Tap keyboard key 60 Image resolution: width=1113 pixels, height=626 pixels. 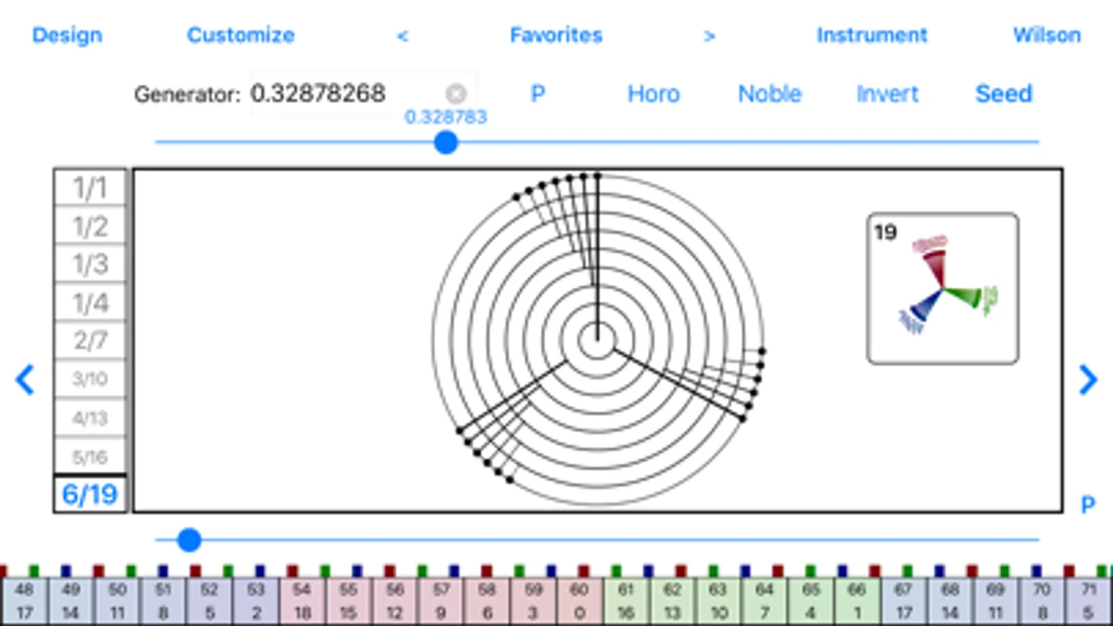[x=579, y=601]
